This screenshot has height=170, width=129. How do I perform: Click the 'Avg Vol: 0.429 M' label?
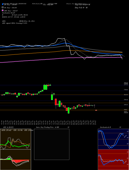(x=82, y=5)
